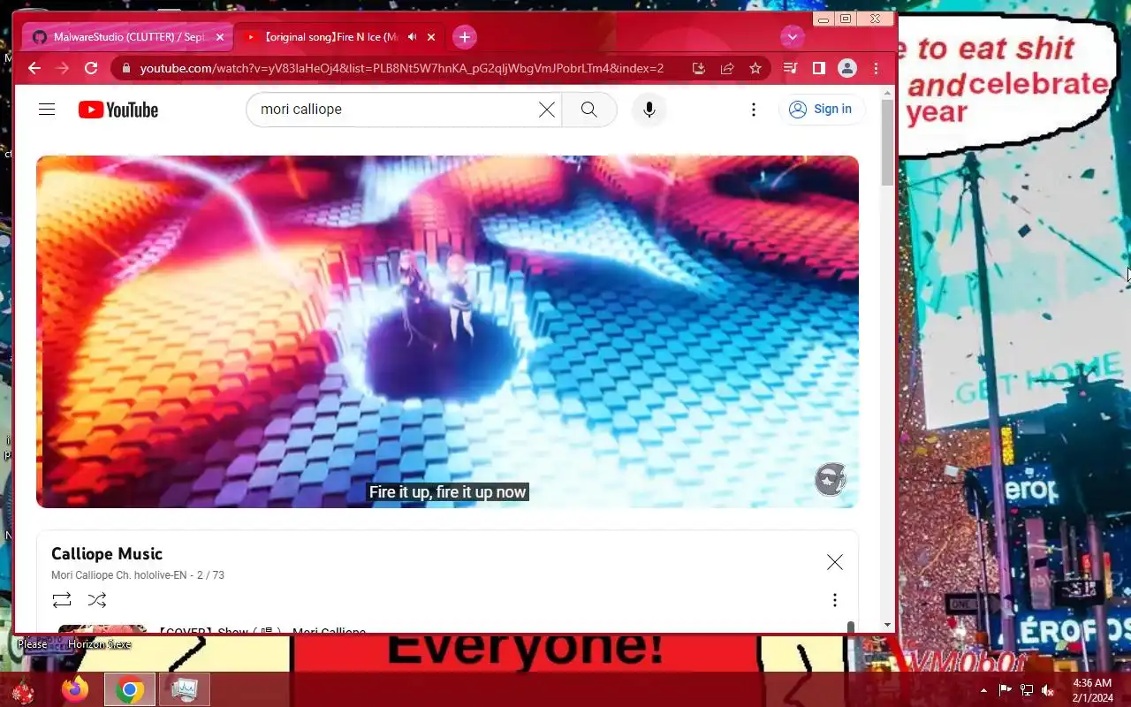Open the playlist panel three-dot options

(834, 600)
